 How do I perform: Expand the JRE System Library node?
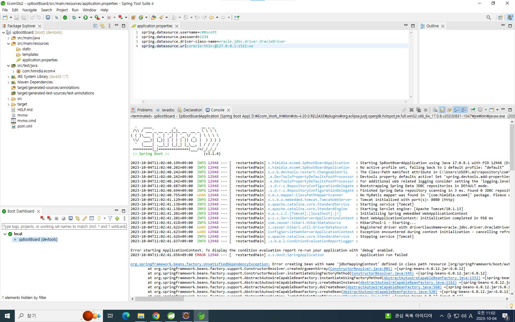[9, 77]
